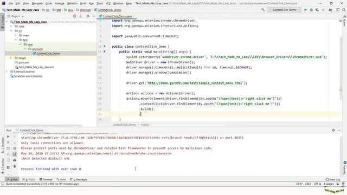The height and width of the screenshot is (195, 347).
Task: Stop the process from the top toolbar
Action: [323, 10]
